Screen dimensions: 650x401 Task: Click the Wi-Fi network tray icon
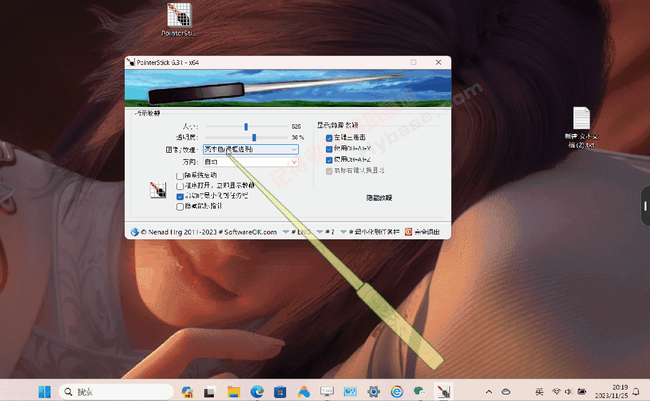(x=556, y=391)
